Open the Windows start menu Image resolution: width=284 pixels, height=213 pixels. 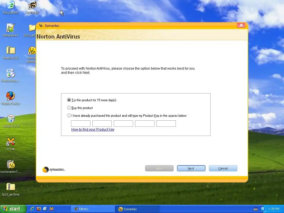click(x=13, y=209)
